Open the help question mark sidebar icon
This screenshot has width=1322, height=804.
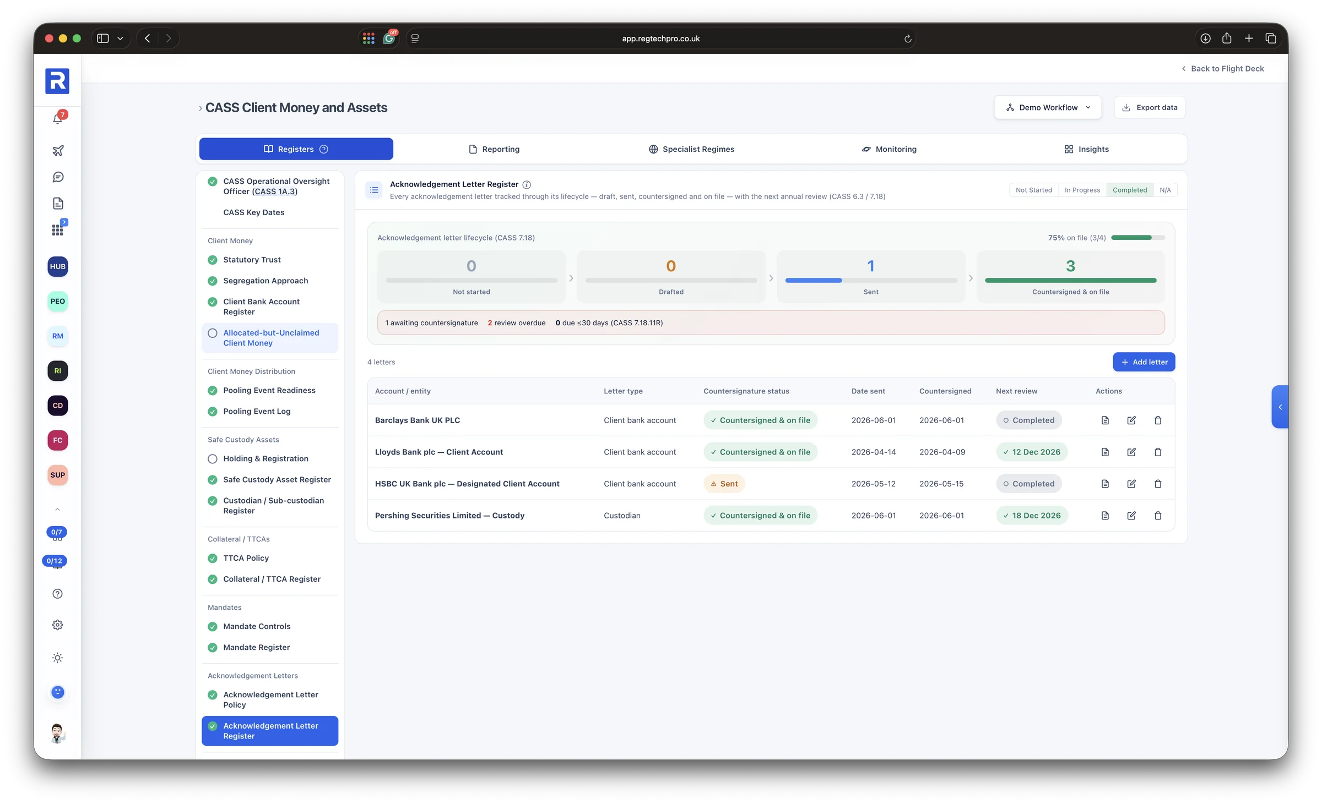[58, 594]
